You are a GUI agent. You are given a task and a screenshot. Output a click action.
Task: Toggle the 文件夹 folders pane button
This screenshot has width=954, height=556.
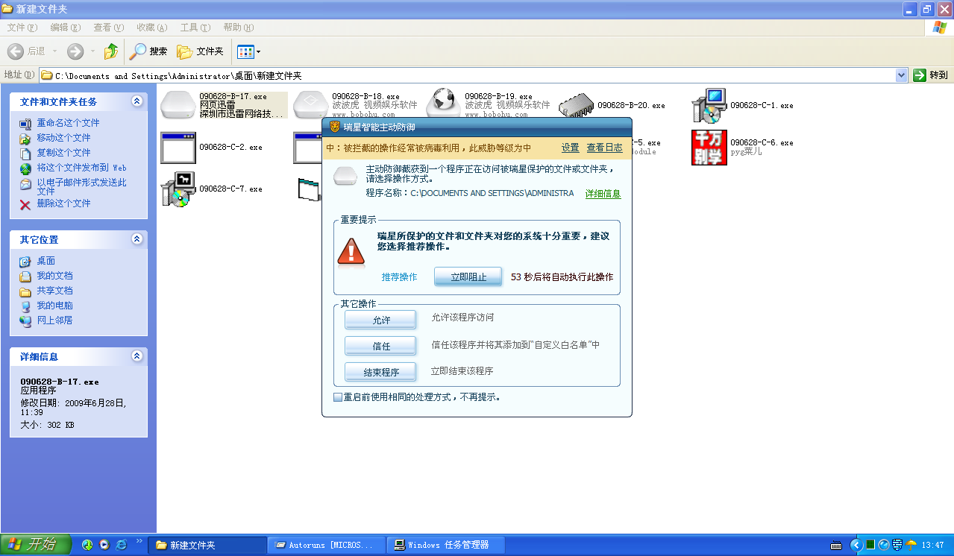(200, 51)
